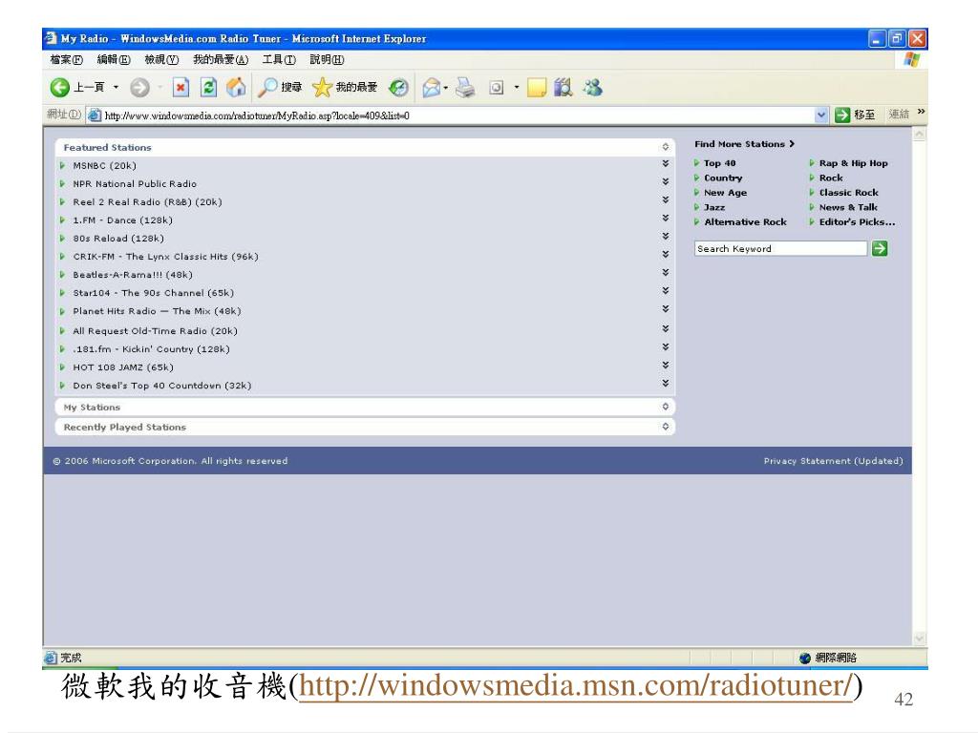Open Star104 - The 90s Channel station

[154, 293]
